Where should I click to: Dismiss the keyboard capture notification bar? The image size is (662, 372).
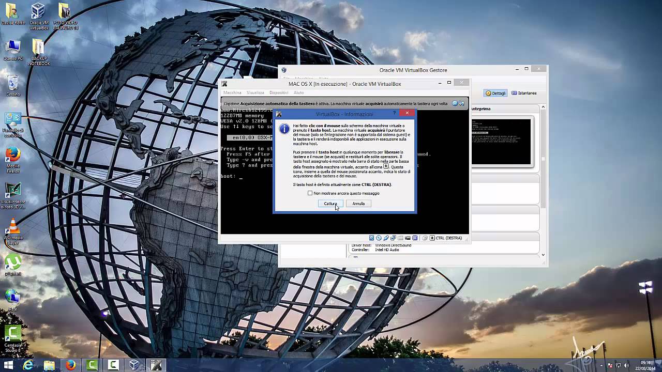(x=455, y=103)
